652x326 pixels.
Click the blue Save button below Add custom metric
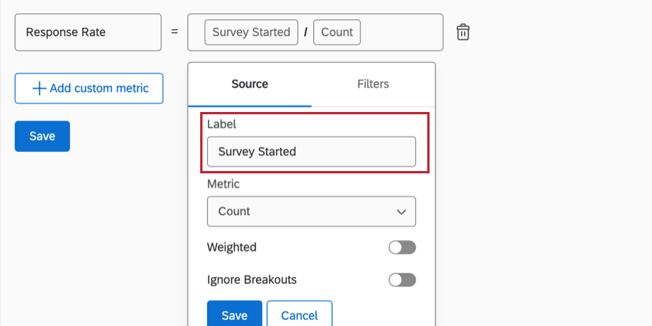point(42,137)
